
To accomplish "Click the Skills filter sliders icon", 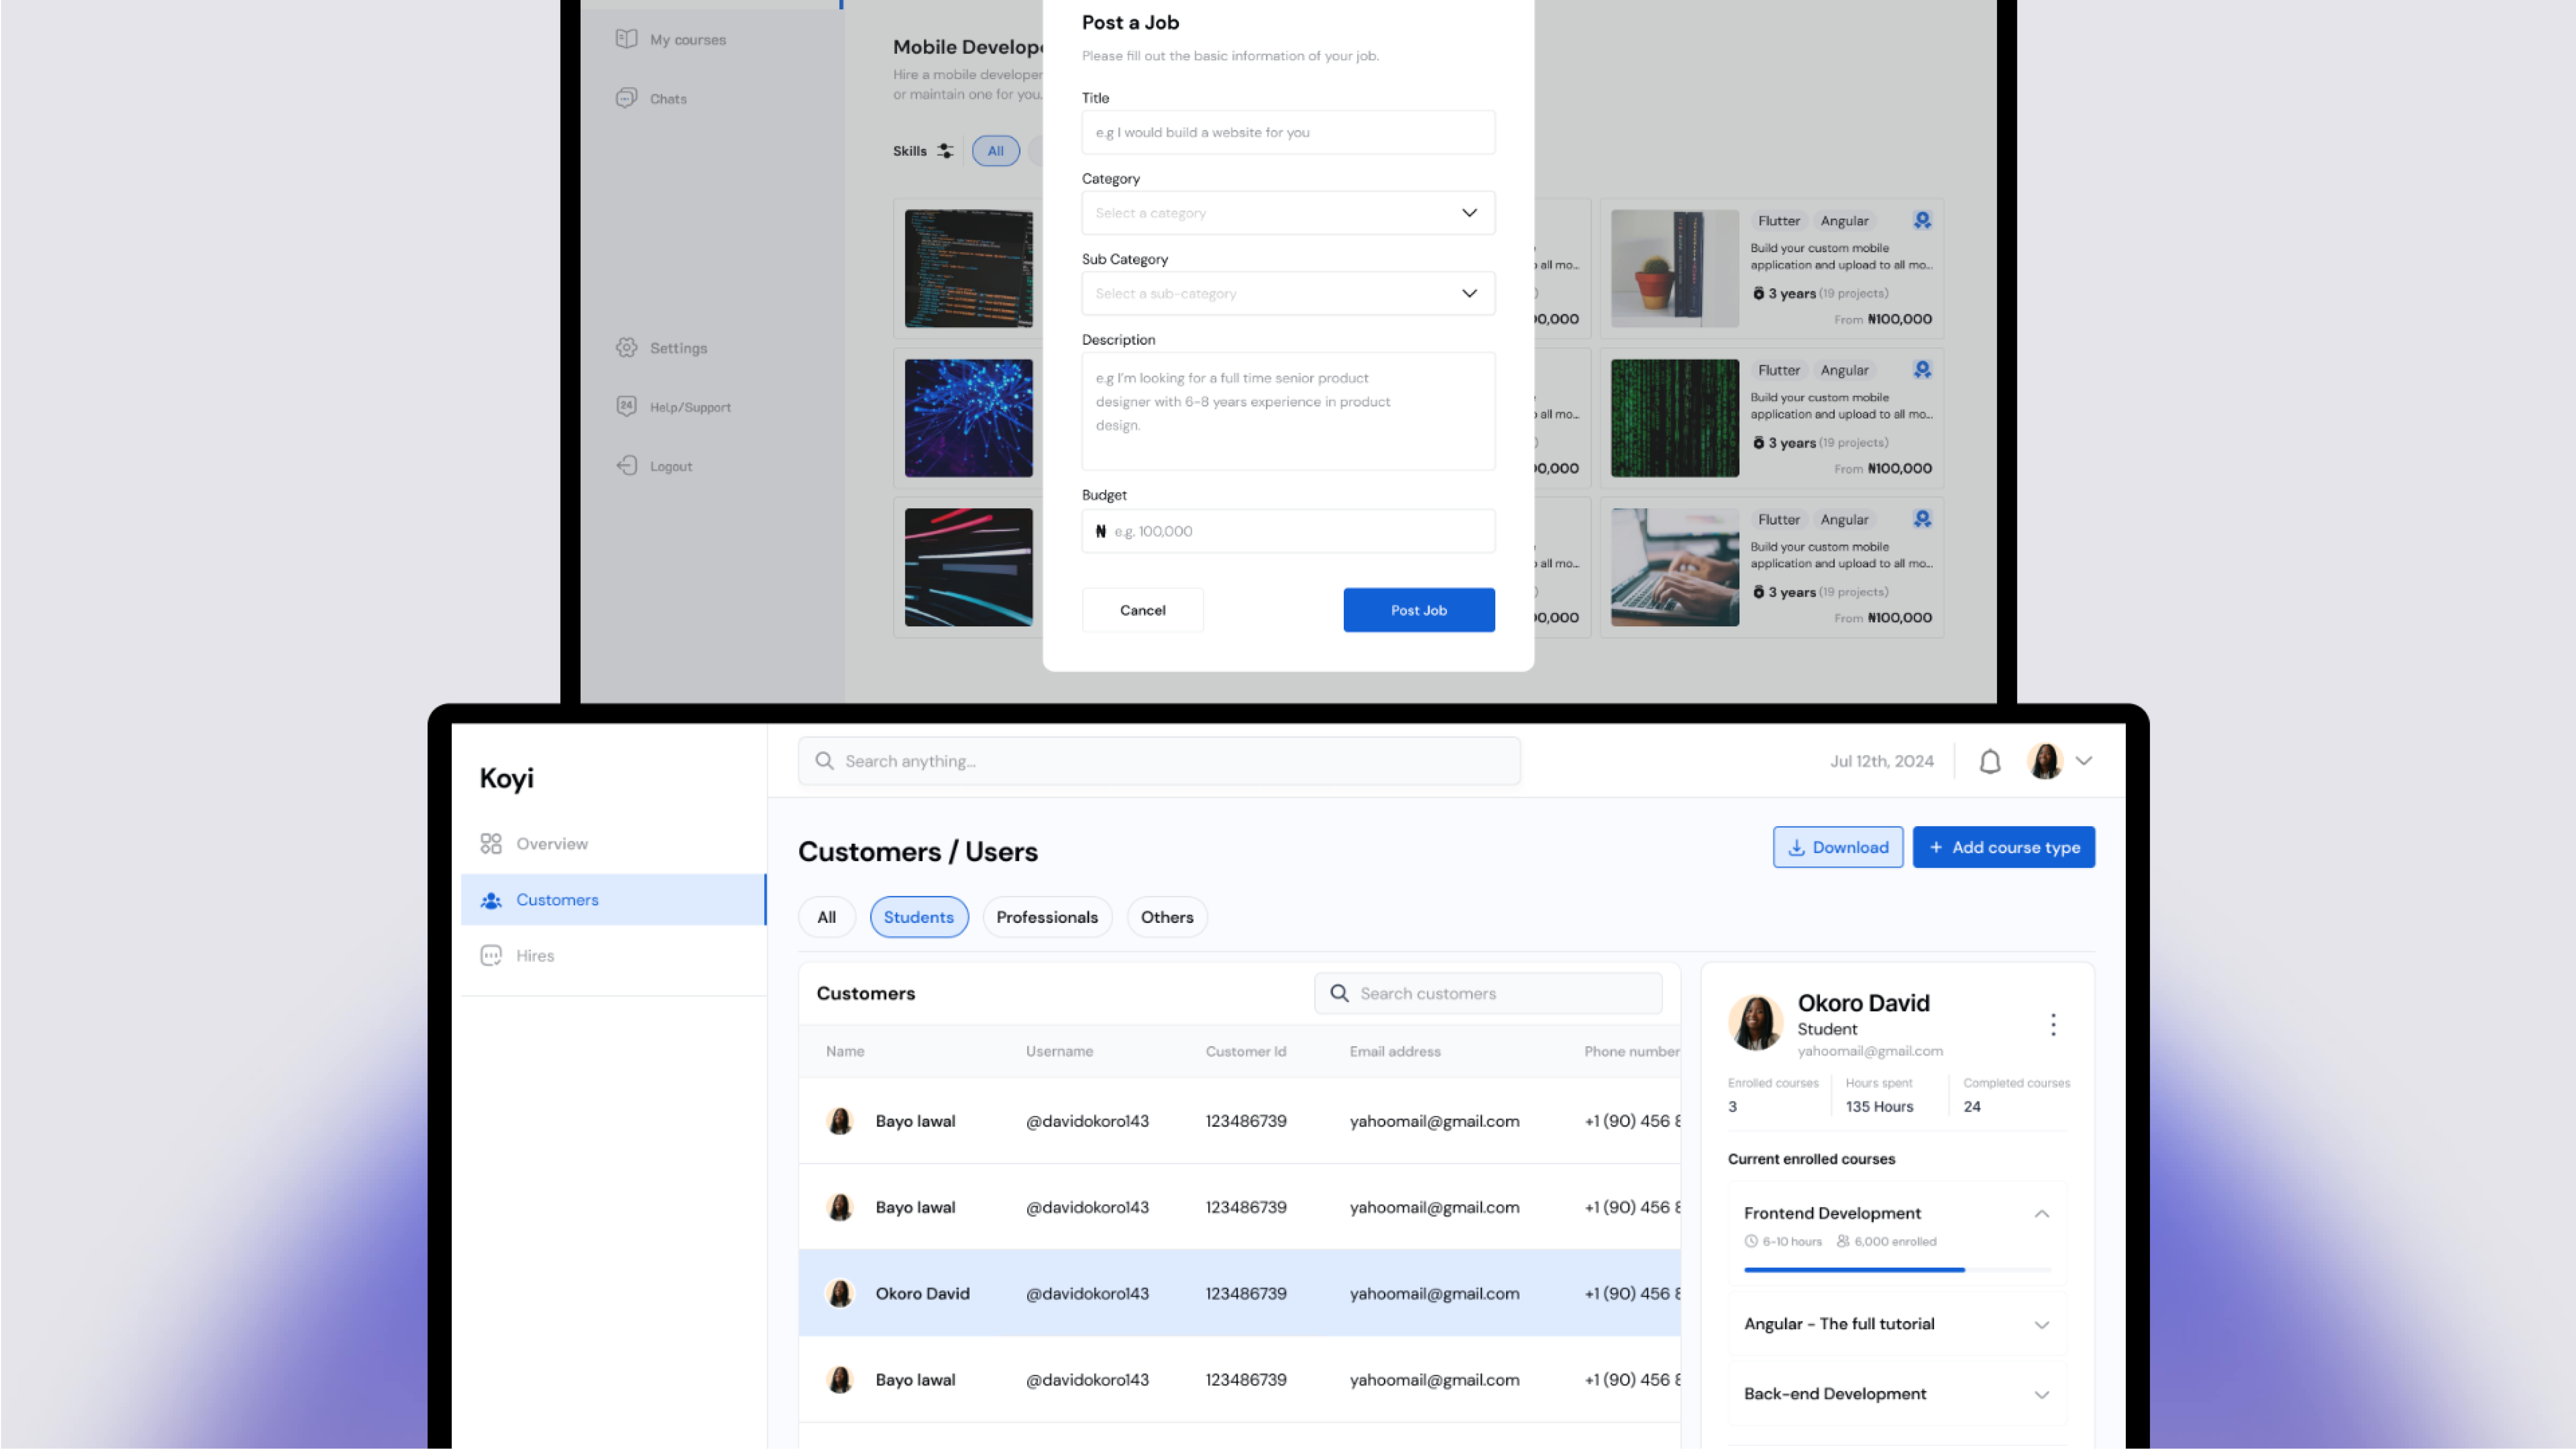I will coord(945,151).
